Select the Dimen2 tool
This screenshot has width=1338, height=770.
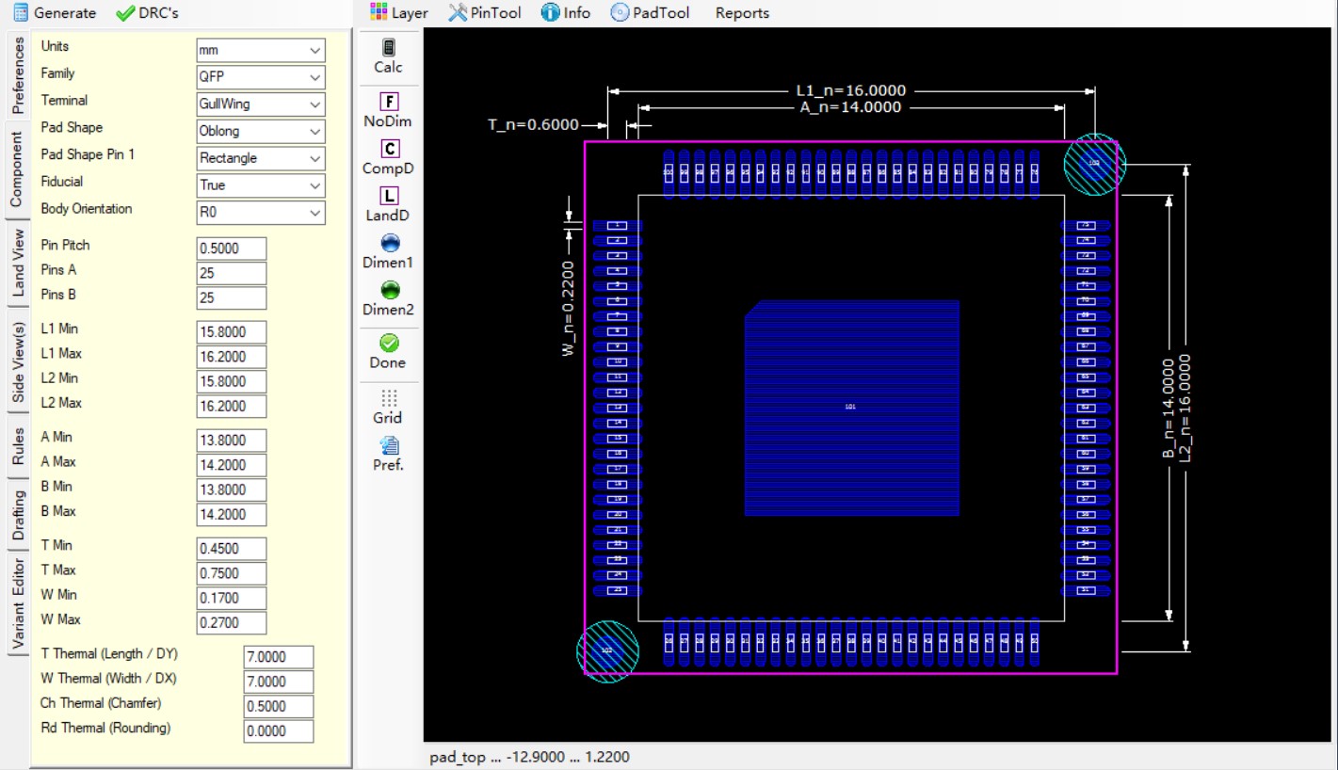(388, 298)
